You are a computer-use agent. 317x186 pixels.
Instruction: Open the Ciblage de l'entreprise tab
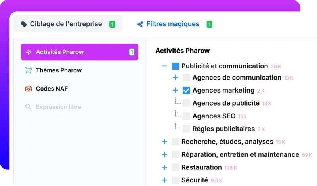point(68,24)
